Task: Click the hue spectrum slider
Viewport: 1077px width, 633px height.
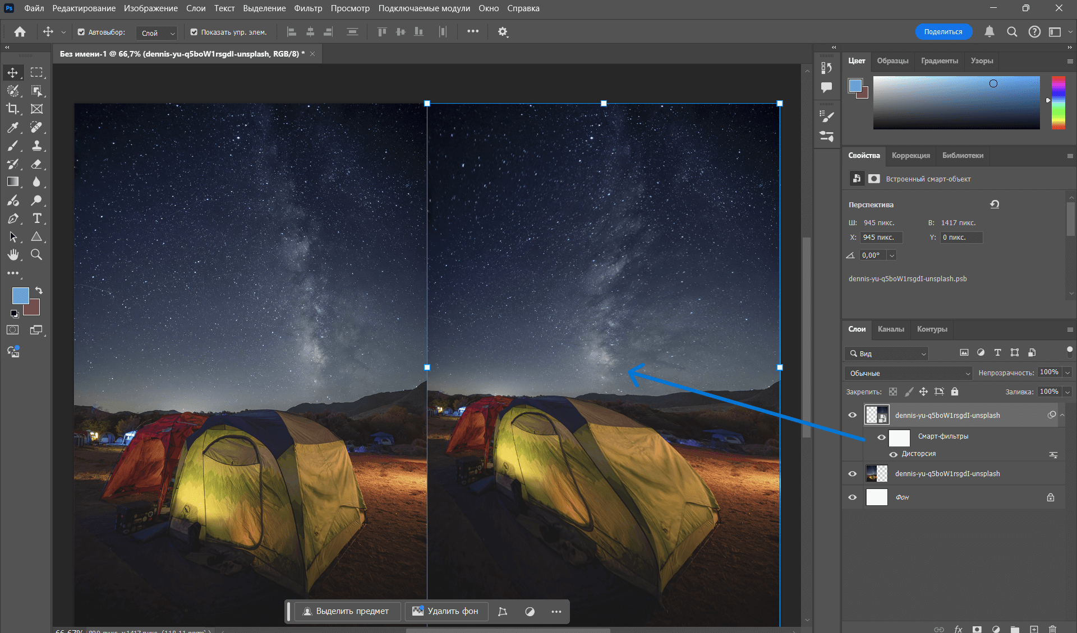Action: pos(1058,103)
